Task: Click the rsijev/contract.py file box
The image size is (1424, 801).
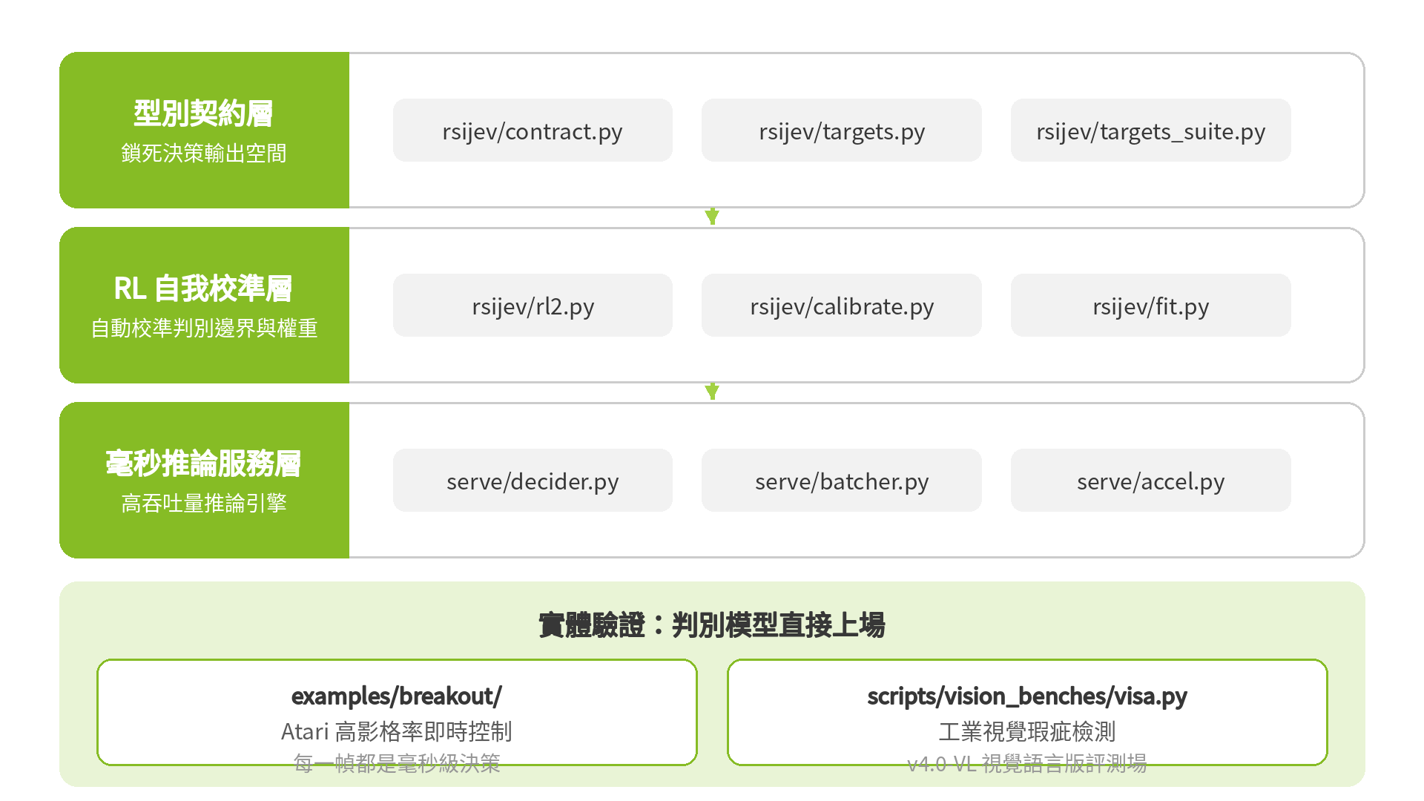Action: [x=533, y=131]
